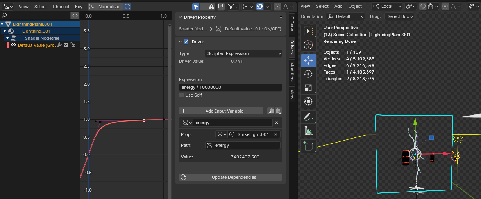
Task: Click the channel search field
Action: [x=35, y=16]
